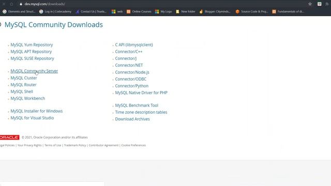
Task: Open the MySQL SUSE Repository link
Action: [32, 58]
